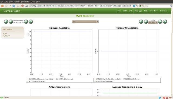Open the File menu
This screenshot has width=173, height=99.
click(x=2, y=2)
